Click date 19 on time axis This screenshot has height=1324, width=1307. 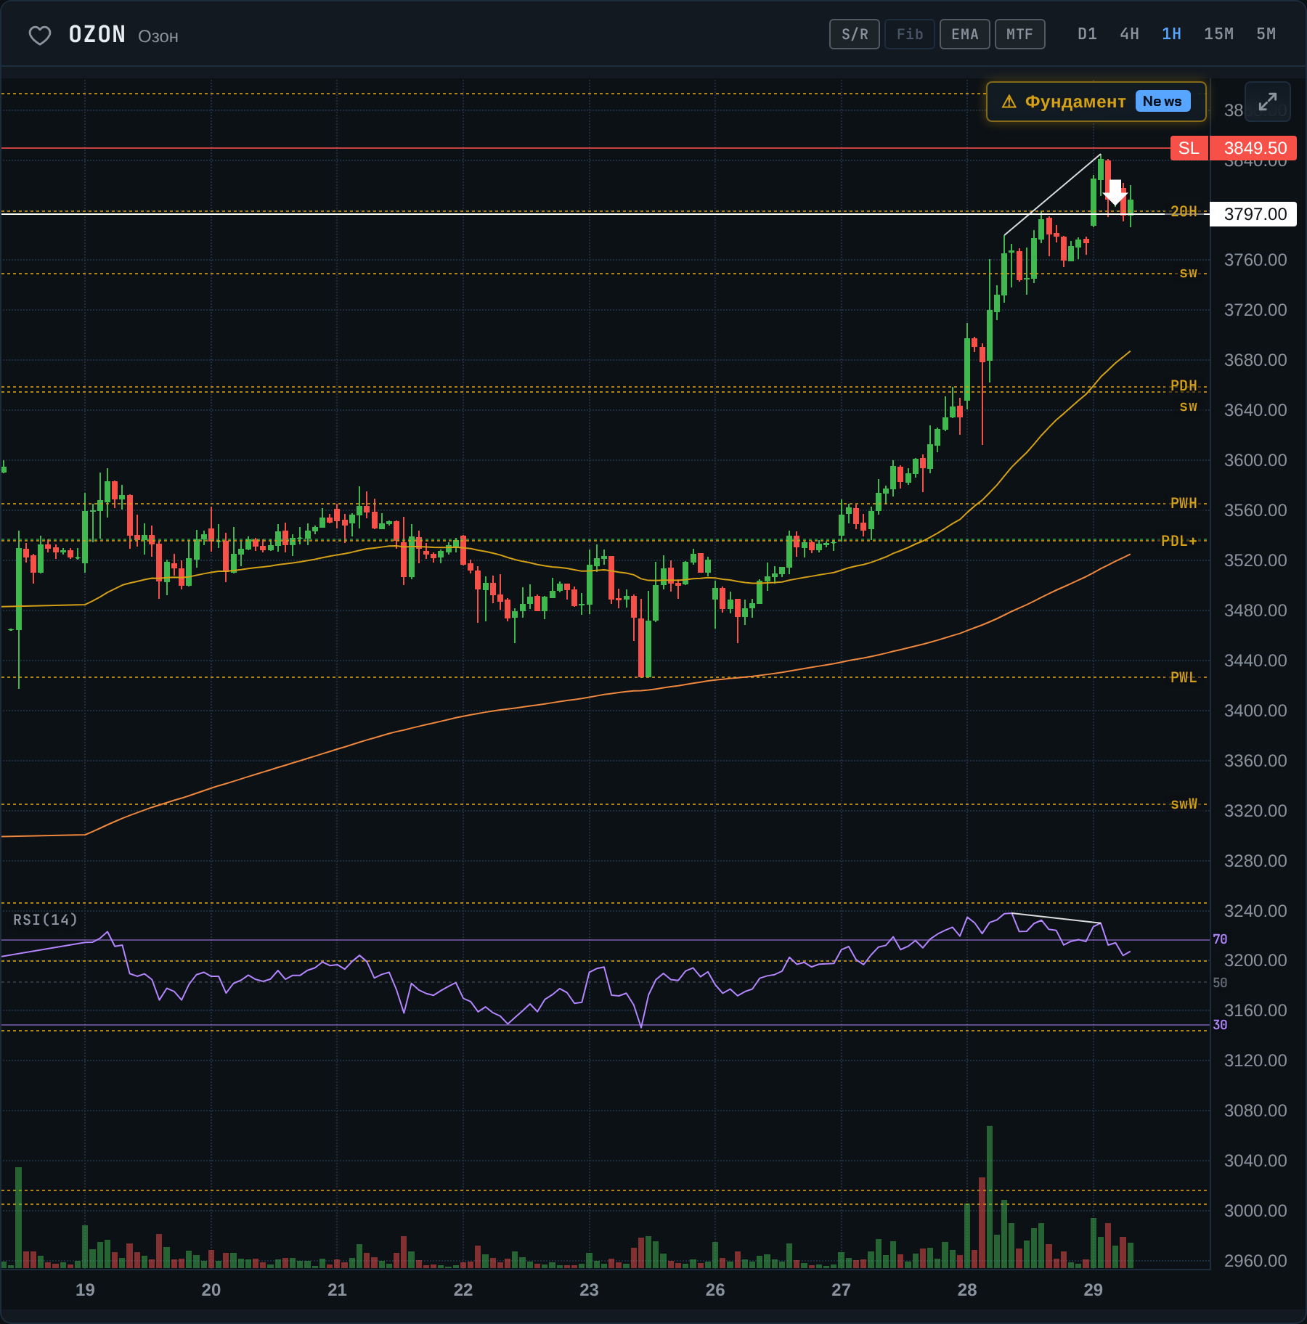[85, 1290]
